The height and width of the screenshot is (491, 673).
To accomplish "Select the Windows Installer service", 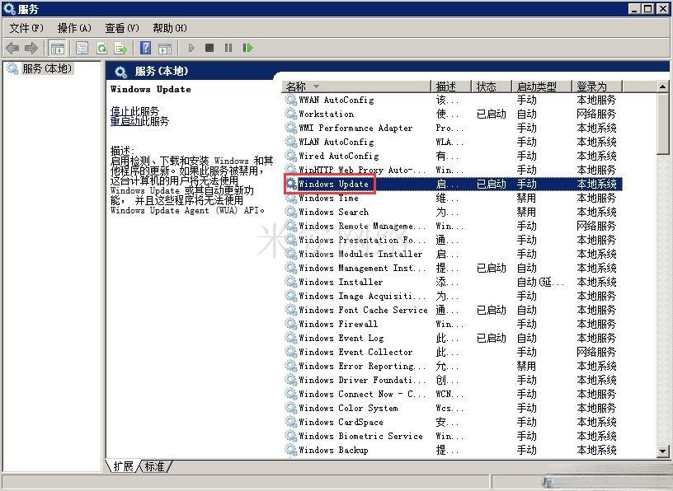I will (341, 283).
